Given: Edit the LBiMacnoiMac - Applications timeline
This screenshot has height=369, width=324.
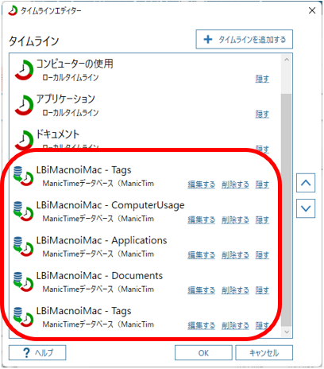Looking at the screenshot, I should 201,255.
